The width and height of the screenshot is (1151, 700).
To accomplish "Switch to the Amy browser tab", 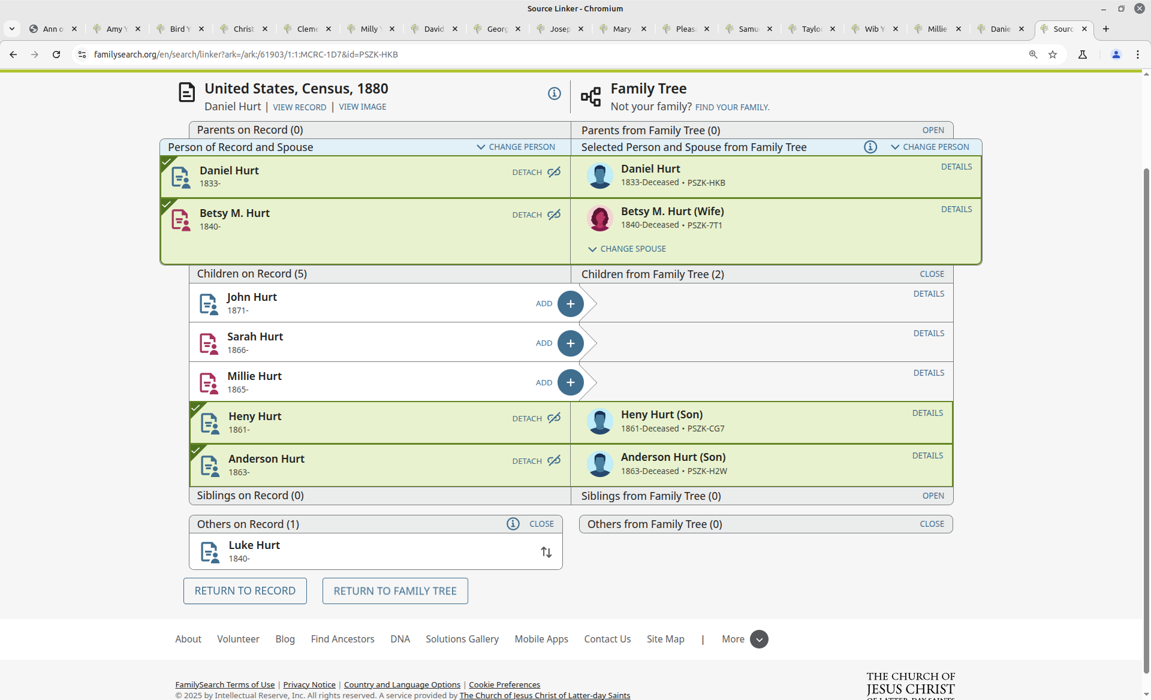I will [x=114, y=28].
